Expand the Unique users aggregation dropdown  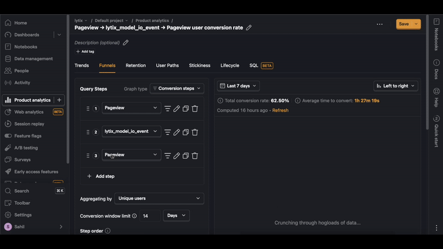(x=159, y=198)
